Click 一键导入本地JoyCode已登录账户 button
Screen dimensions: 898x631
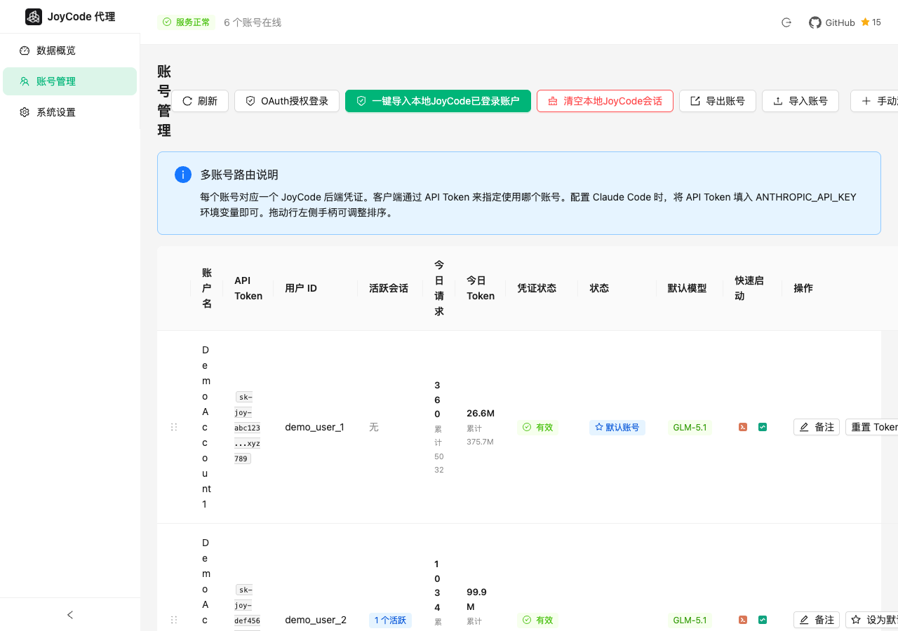438,101
